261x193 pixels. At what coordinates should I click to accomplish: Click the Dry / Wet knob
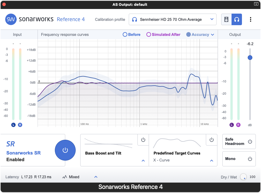click(243, 177)
